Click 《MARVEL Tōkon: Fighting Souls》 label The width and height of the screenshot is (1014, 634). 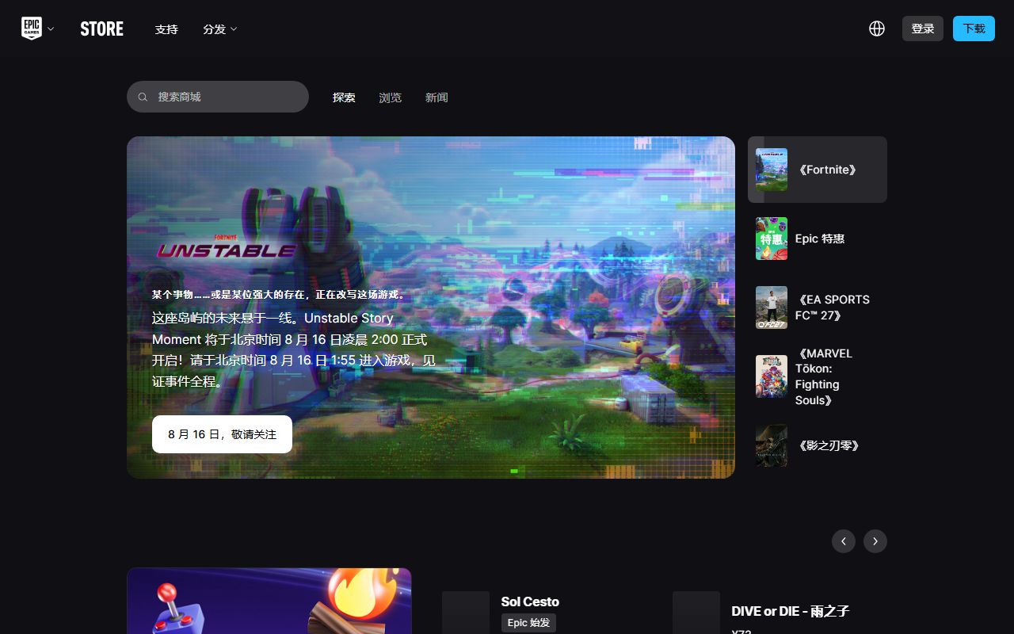(824, 376)
